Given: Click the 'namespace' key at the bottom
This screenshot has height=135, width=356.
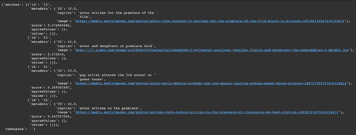Looking at the screenshot, I should click(x=12, y=129).
